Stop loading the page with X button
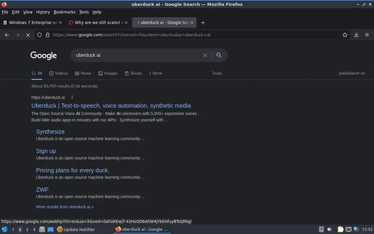 pos(28,35)
